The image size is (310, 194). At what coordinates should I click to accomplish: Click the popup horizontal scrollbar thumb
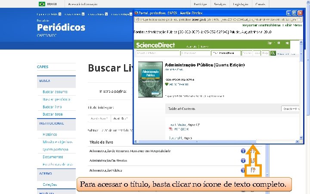click(197, 141)
